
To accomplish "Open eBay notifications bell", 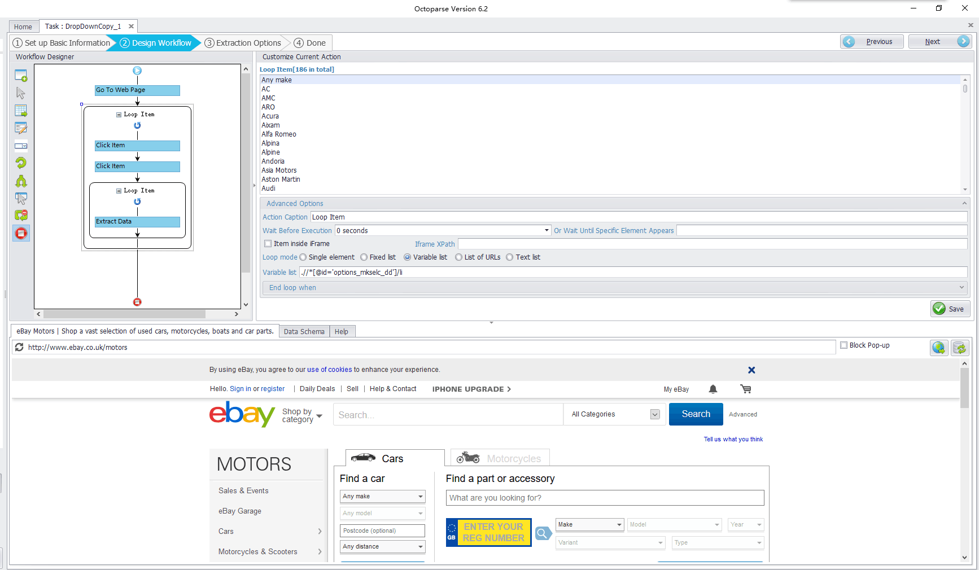I will click(713, 389).
